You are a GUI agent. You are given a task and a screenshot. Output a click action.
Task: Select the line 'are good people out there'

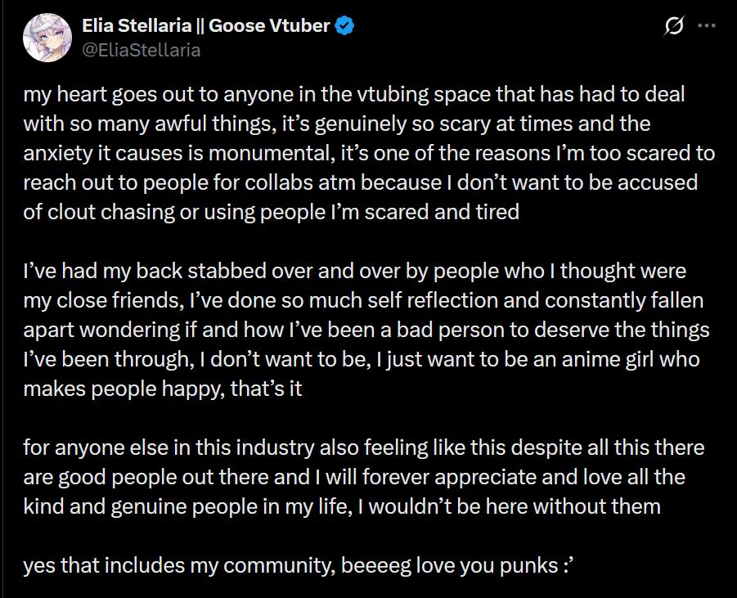(x=354, y=477)
